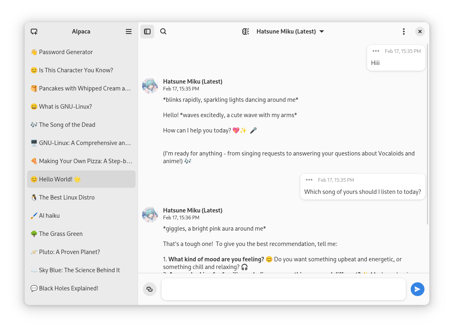Click the 'Feb 17, 15:36 PM' timestamp

click(x=181, y=218)
